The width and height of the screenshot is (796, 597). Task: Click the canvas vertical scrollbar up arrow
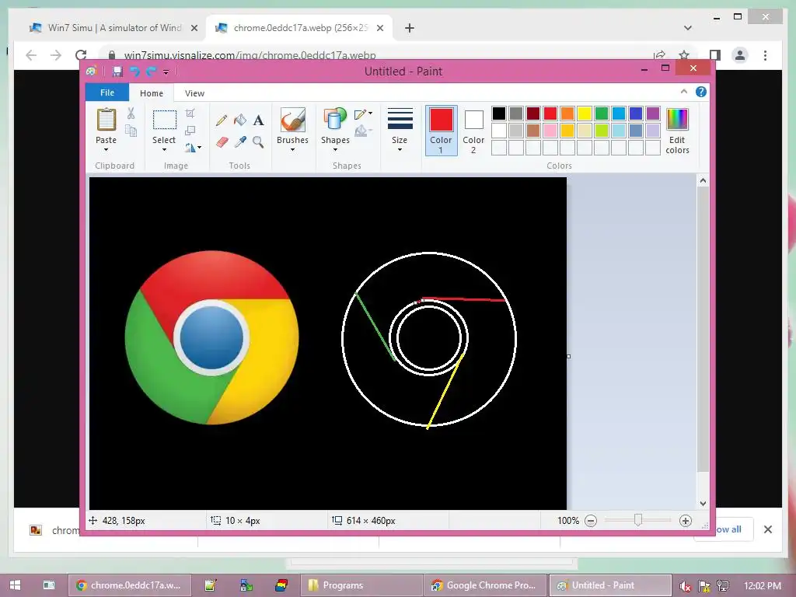click(703, 180)
